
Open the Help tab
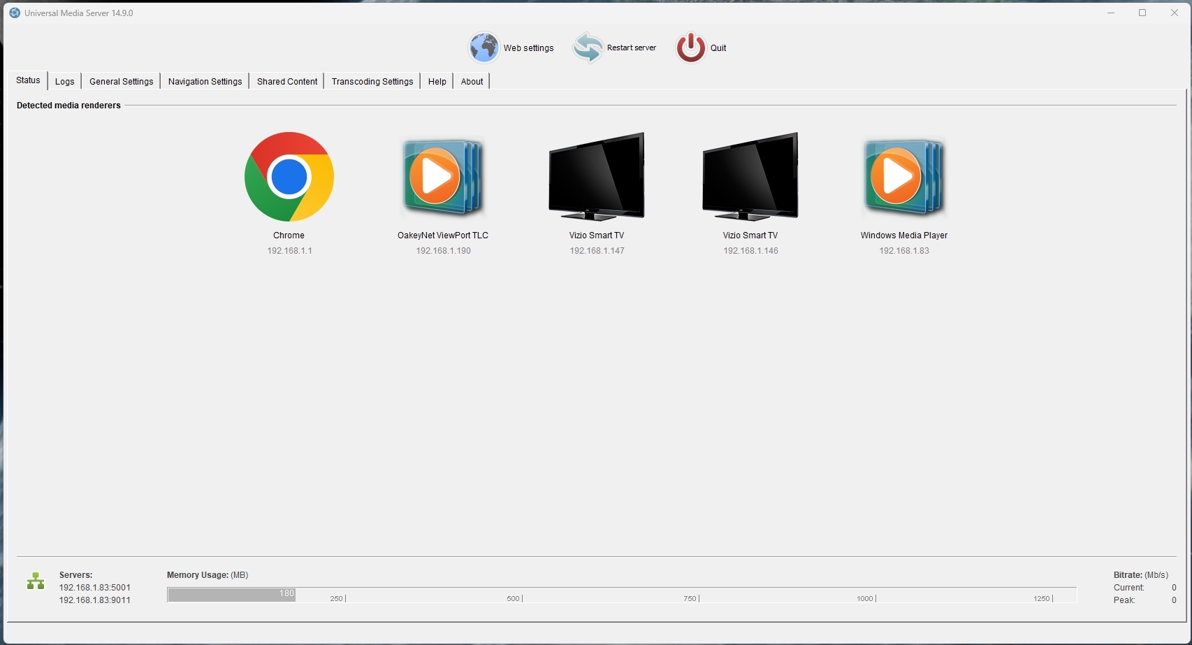pyautogui.click(x=437, y=81)
